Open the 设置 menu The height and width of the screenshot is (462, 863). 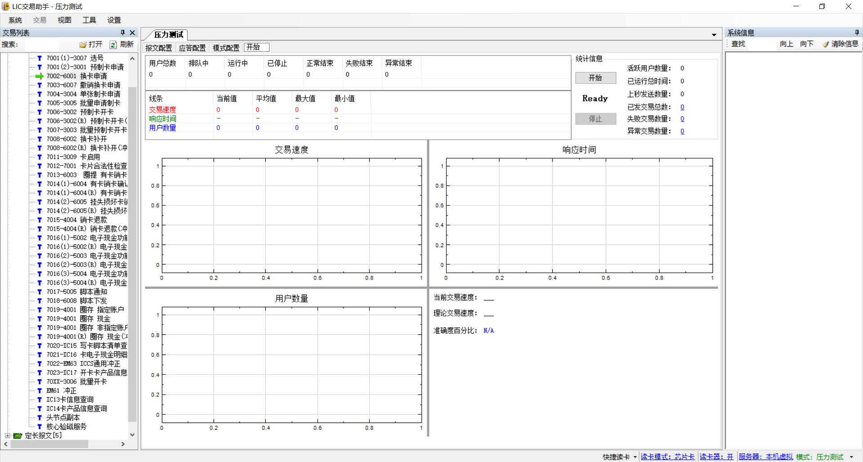(x=114, y=20)
